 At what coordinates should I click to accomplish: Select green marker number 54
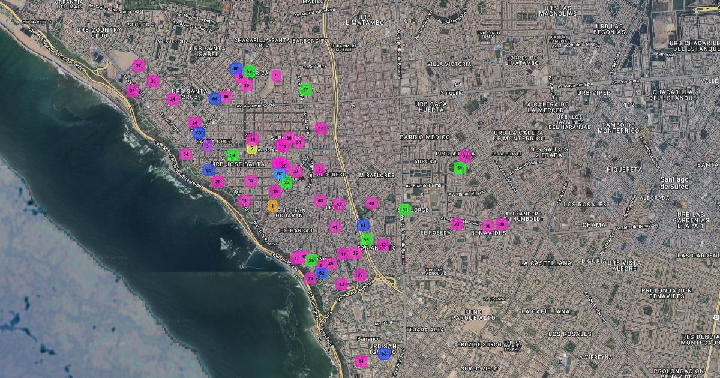pyautogui.click(x=460, y=168)
